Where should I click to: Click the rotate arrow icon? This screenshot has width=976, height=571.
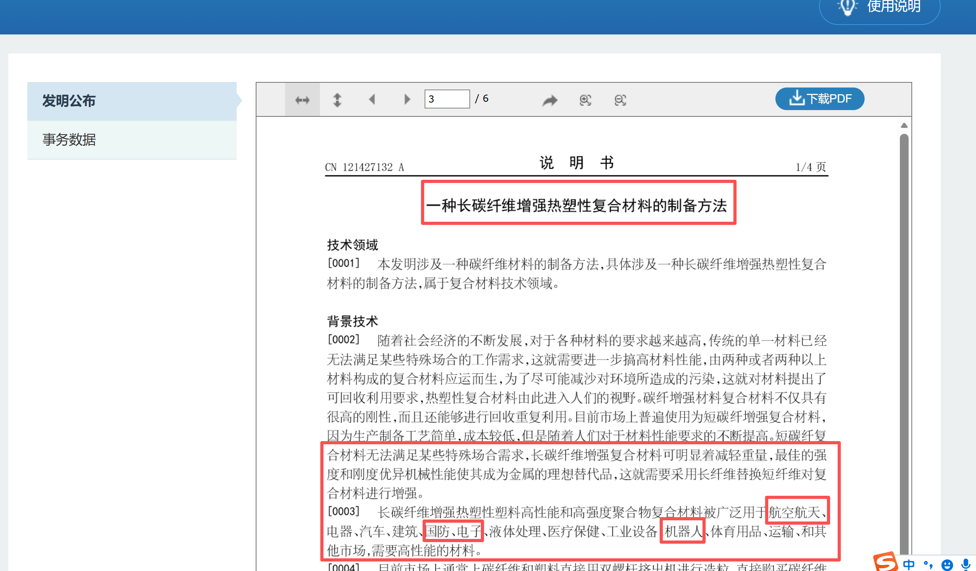[550, 100]
